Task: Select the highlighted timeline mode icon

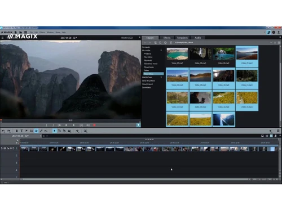Action: click(x=271, y=136)
